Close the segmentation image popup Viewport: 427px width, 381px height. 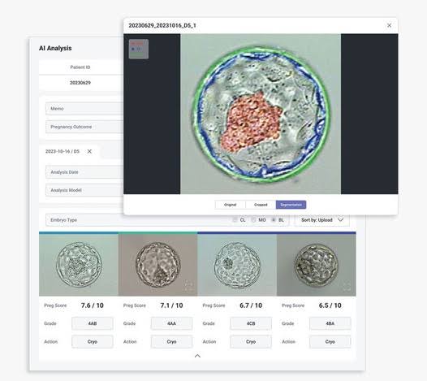click(389, 25)
